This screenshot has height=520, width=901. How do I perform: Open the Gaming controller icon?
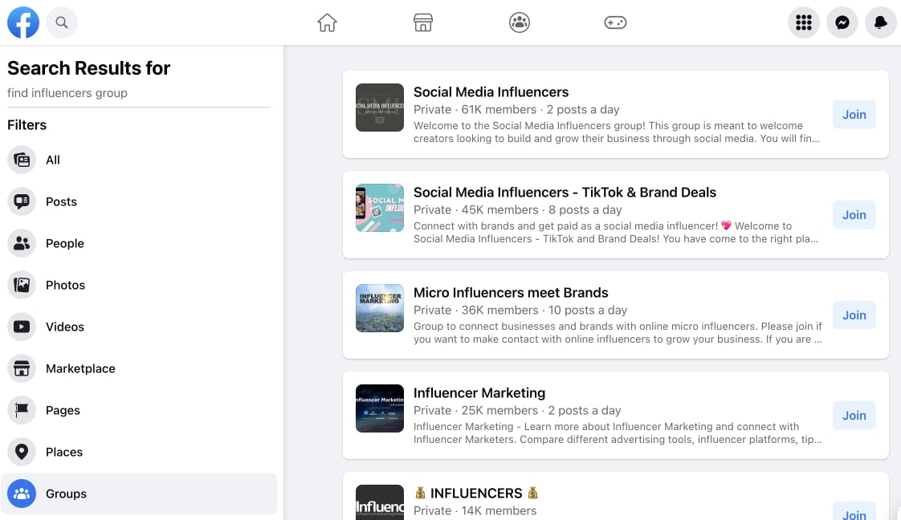point(615,22)
